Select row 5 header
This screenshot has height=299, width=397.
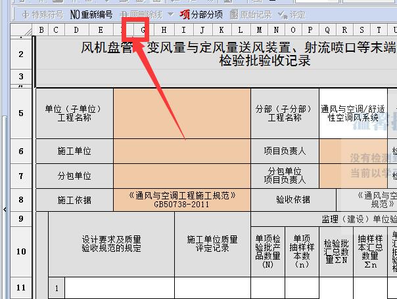coord(21,113)
